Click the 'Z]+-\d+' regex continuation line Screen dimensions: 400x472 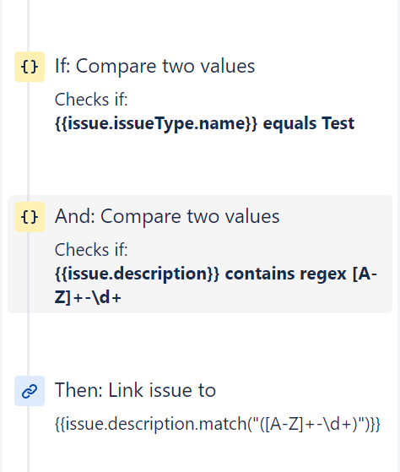pyautogui.click(x=88, y=297)
